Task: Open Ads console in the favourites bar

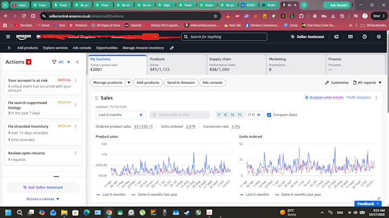Action: (x=82, y=48)
